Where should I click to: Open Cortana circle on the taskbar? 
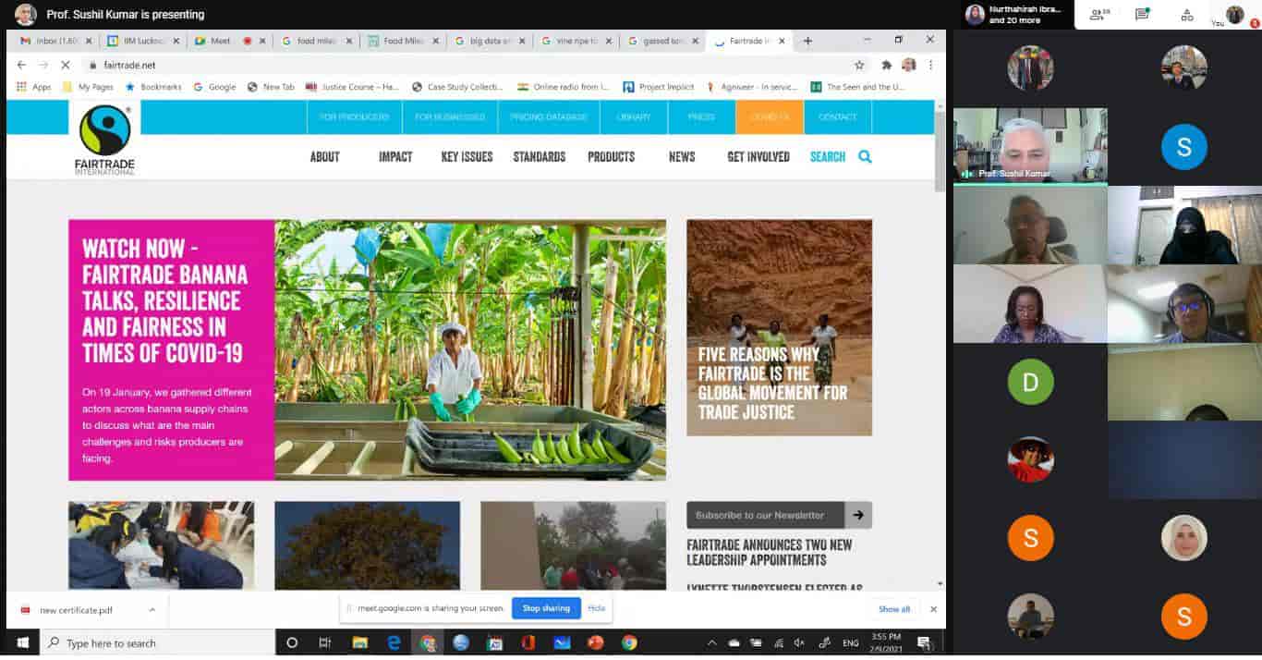(x=292, y=642)
